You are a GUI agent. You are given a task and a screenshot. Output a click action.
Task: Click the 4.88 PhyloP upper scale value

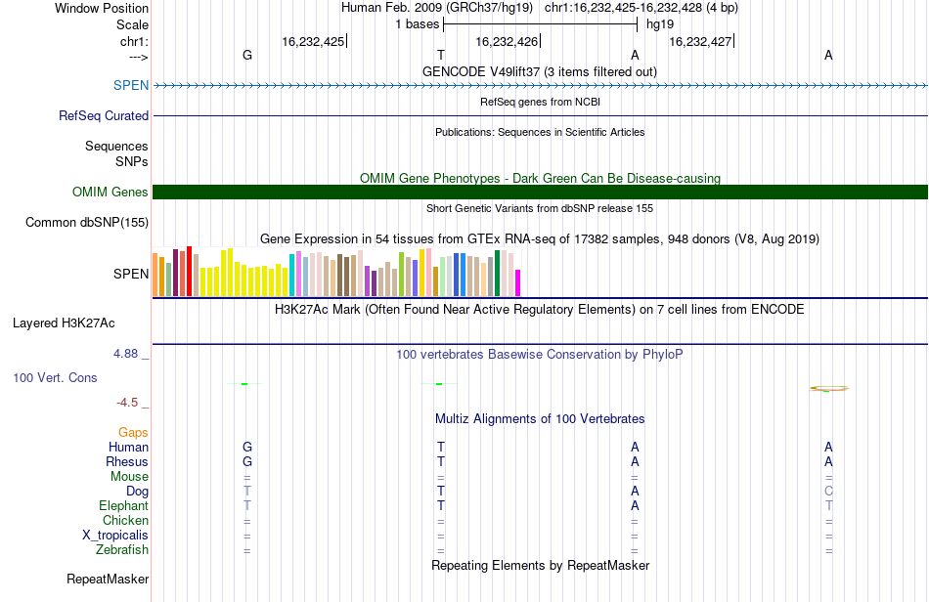pos(125,354)
